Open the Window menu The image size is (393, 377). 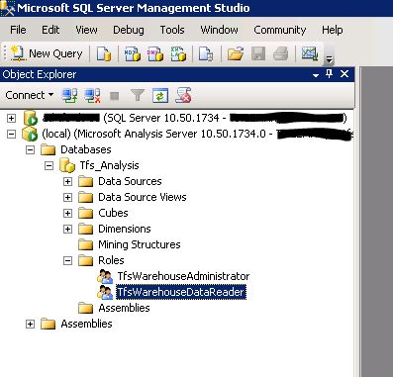219,30
